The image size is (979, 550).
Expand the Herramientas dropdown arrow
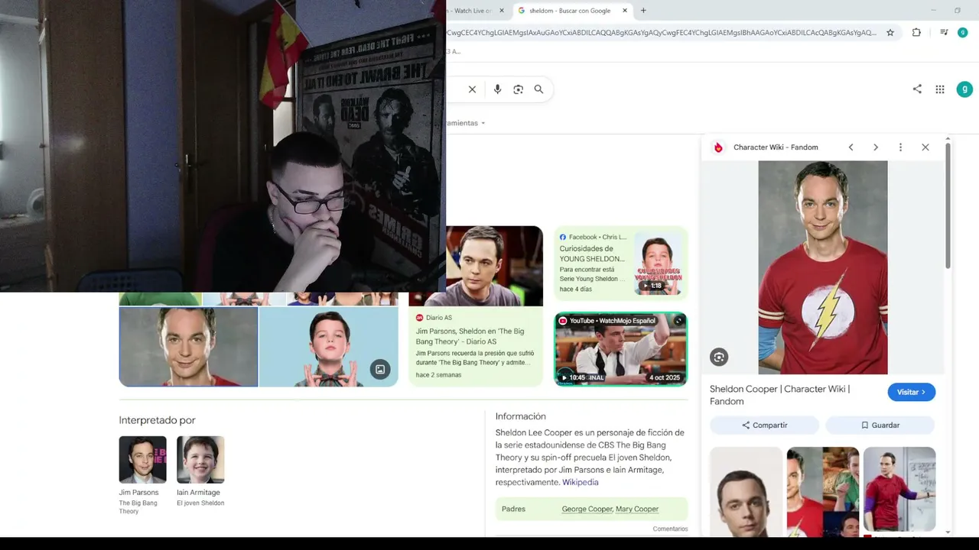[483, 123]
